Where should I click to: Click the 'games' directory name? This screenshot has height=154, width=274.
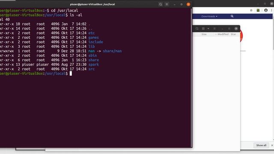pyautogui.click(x=93, y=38)
